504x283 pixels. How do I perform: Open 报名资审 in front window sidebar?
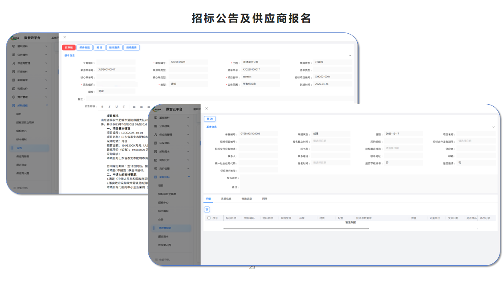point(163,236)
